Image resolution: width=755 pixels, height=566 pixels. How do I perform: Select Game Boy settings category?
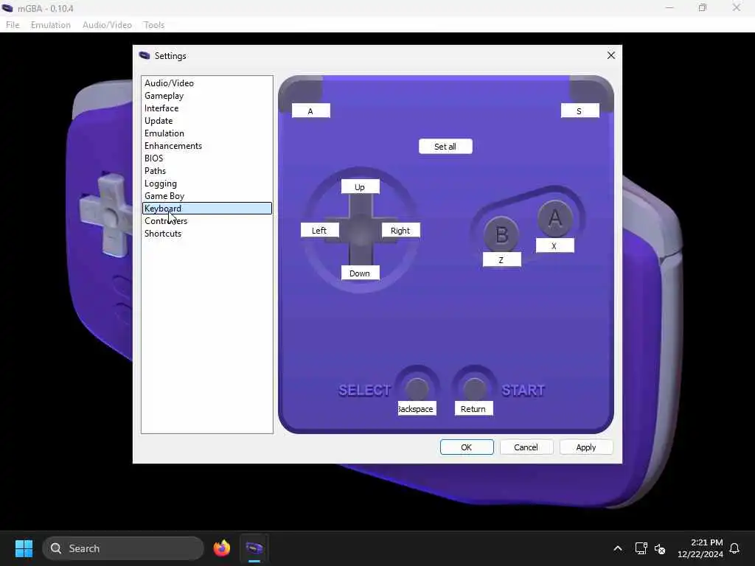[x=207, y=196]
